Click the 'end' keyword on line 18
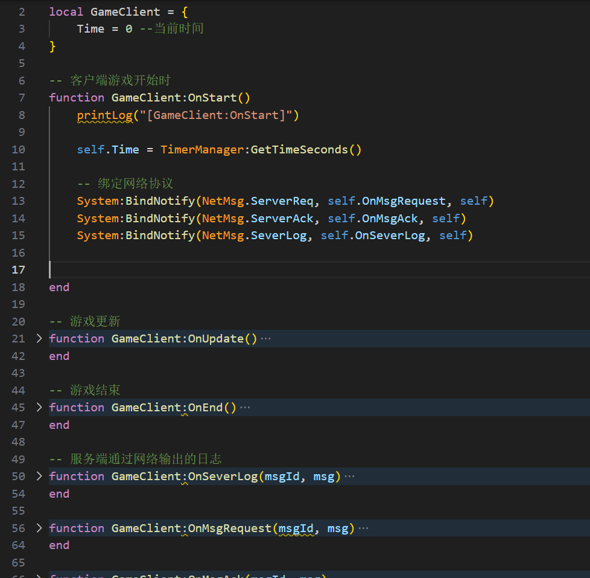The width and height of the screenshot is (590, 578). 59,287
